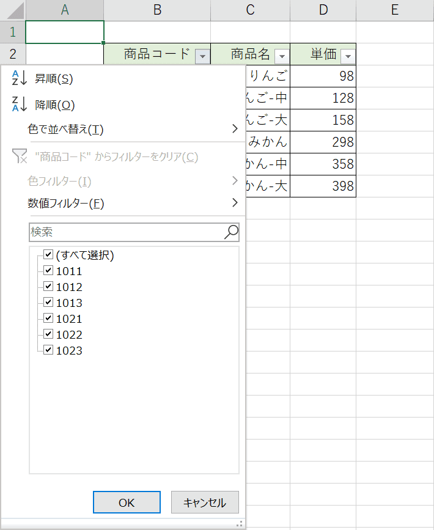Select cell with price 128
Screen dimensions: 434x530
click(x=323, y=98)
